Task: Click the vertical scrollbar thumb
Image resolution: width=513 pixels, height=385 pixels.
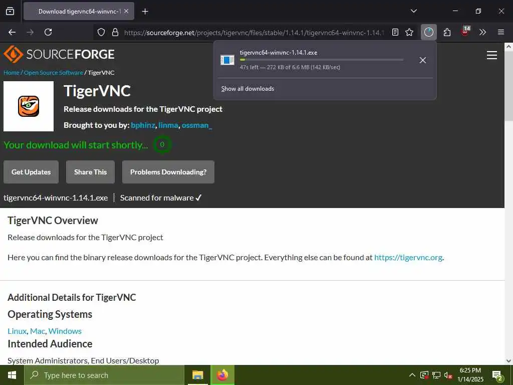Action: tap(509, 86)
